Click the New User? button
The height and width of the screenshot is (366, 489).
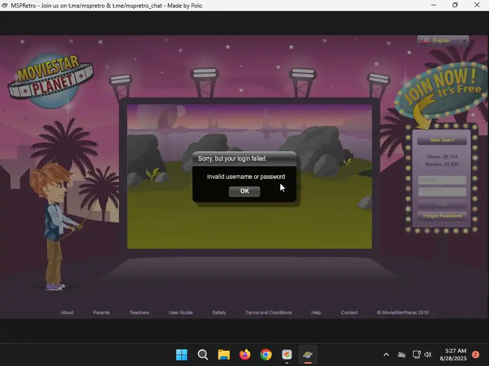point(442,140)
